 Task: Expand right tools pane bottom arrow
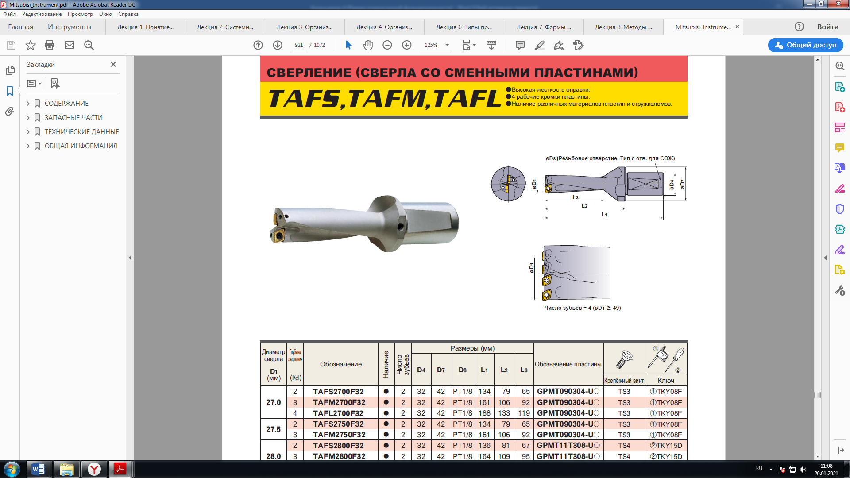coord(840,450)
